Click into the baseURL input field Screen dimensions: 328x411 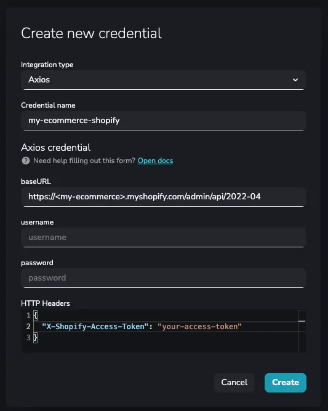[164, 197]
